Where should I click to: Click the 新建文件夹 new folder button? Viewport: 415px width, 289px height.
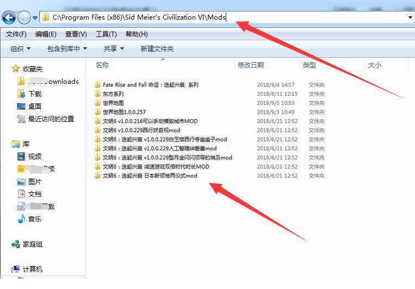(157, 48)
